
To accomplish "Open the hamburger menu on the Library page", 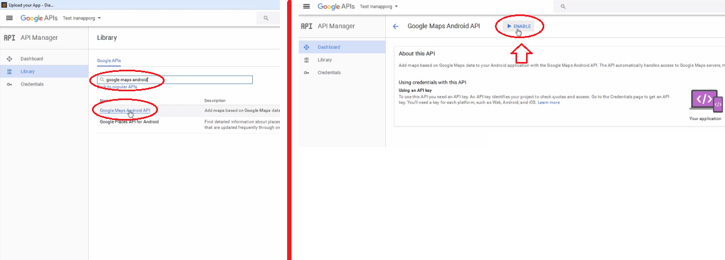I will [9, 18].
